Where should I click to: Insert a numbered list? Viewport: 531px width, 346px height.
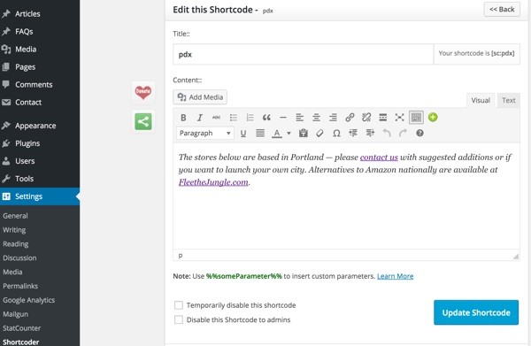tap(250, 118)
